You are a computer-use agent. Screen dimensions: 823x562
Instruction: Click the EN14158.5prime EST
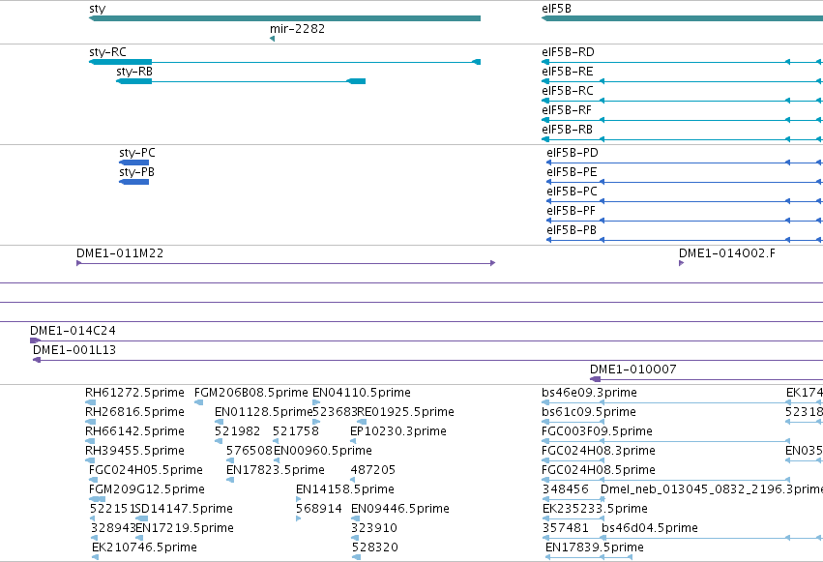(298, 499)
